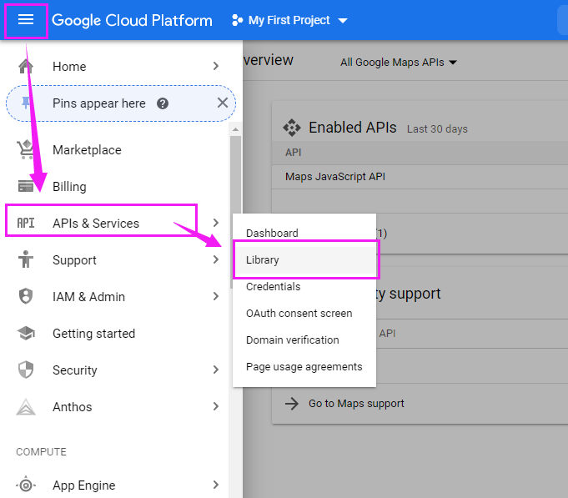Click the sidebar scrollbar up arrow
This screenshot has width=568, height=498.
tap(235, 129)
